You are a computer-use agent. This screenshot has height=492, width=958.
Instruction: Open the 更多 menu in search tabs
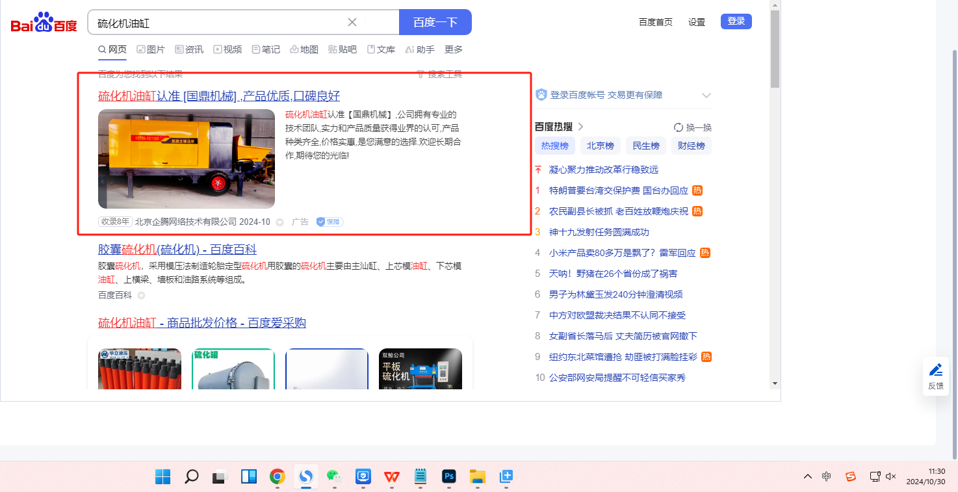click(454, 49)
